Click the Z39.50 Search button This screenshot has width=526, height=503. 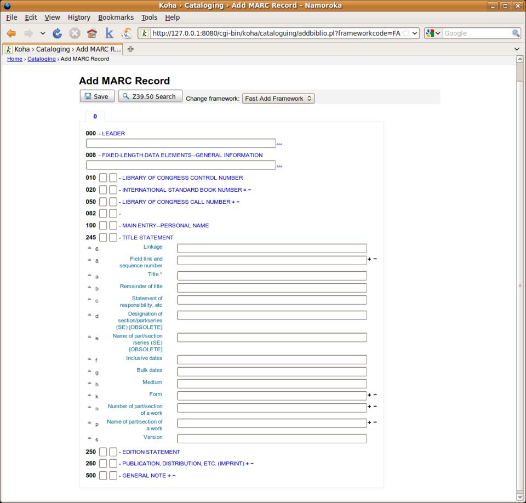[150, 96]
